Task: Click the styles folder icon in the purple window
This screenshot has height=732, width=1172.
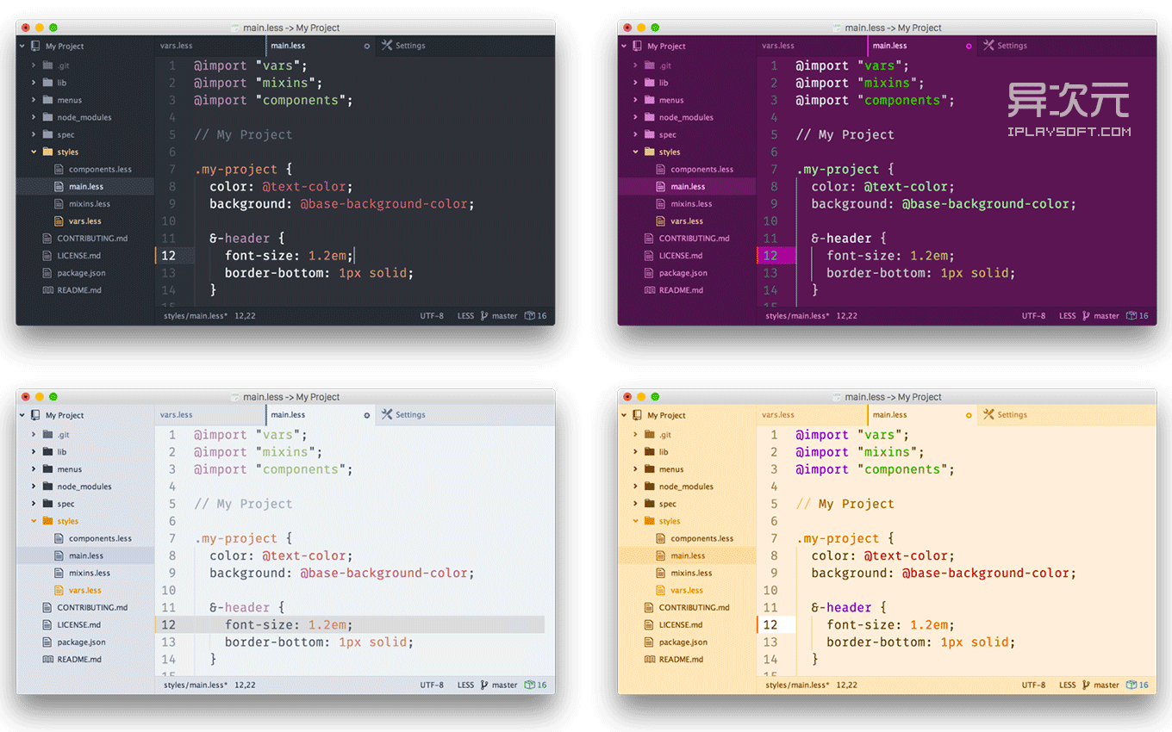Action: (649, 152)
